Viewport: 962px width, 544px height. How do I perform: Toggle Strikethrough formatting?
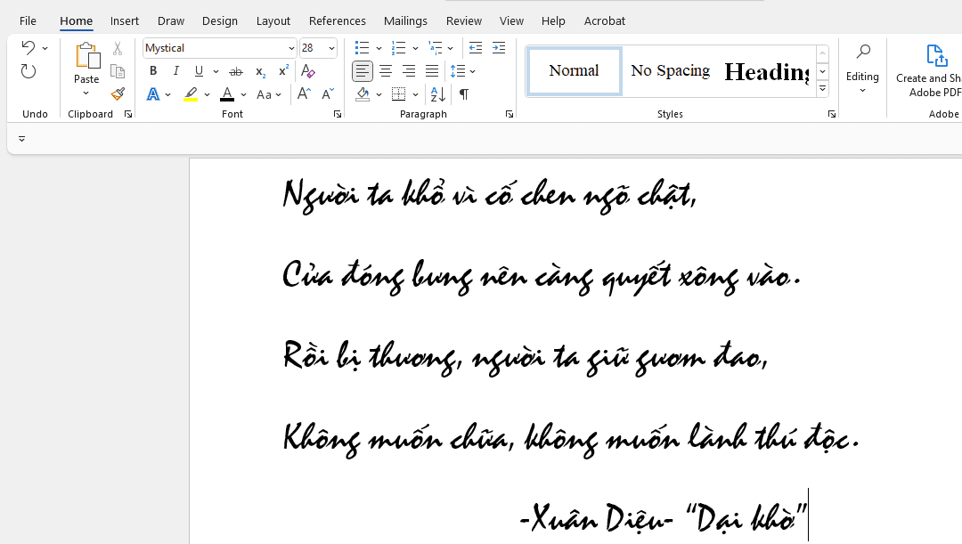(x=236, y=72)
